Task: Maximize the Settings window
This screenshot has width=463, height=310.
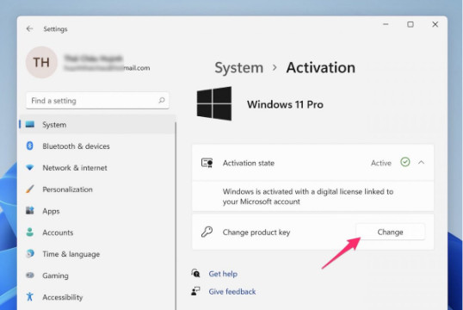Action: coord(411,24)
